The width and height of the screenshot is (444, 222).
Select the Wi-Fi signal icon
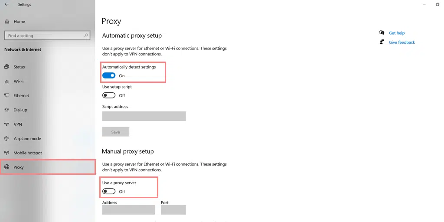7,81
